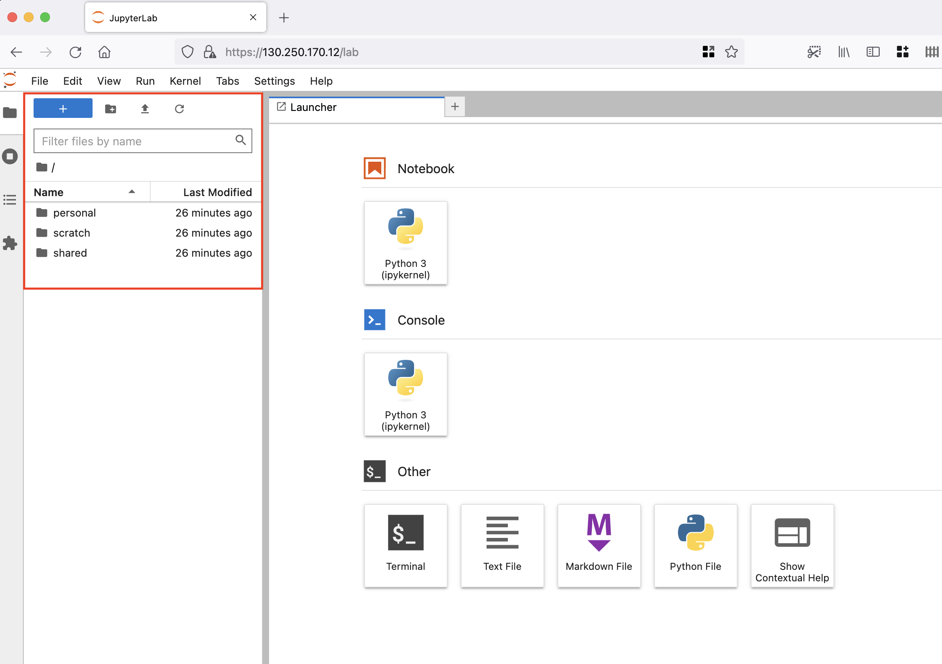Sort files by the Name column header
942x664 pixels.
(x=87, y=192)
